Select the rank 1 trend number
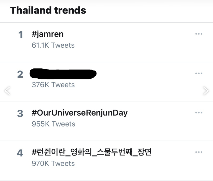The width and height of the screenshot is (213, 181). (x=21, y=35)
